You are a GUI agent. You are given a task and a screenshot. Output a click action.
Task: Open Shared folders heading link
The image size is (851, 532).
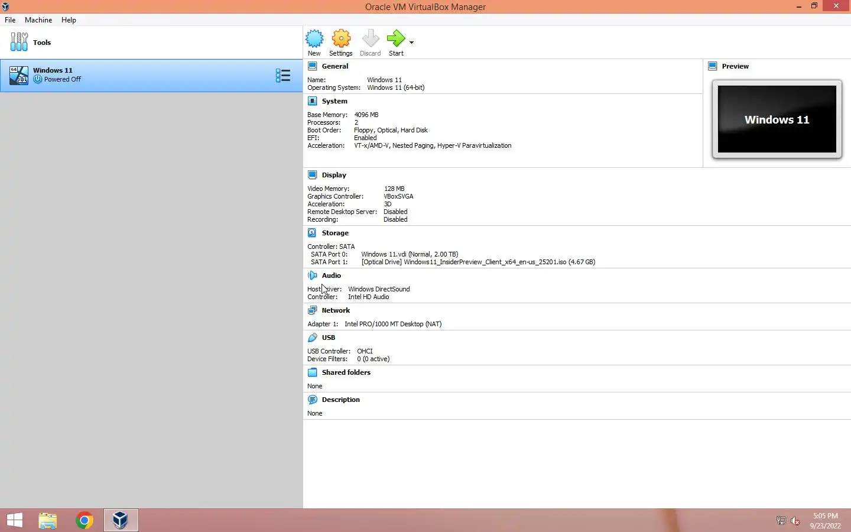(x=346, y=372)
